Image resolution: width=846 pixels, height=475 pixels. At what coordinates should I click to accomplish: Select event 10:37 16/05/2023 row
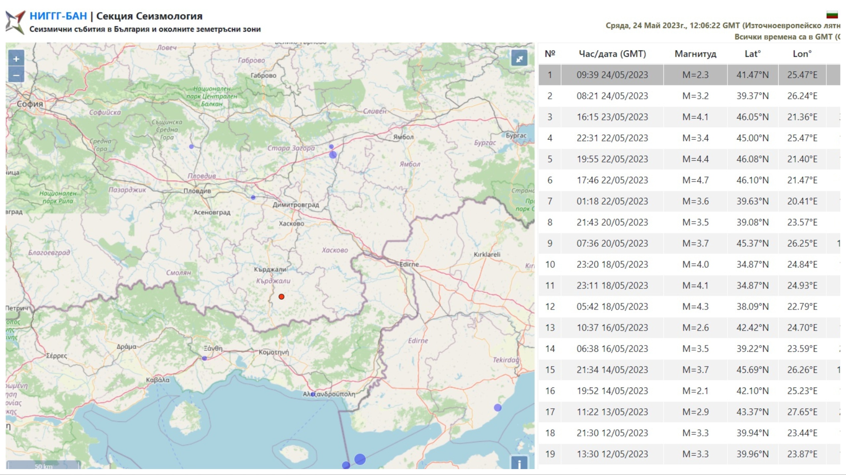tap(689, 328)
